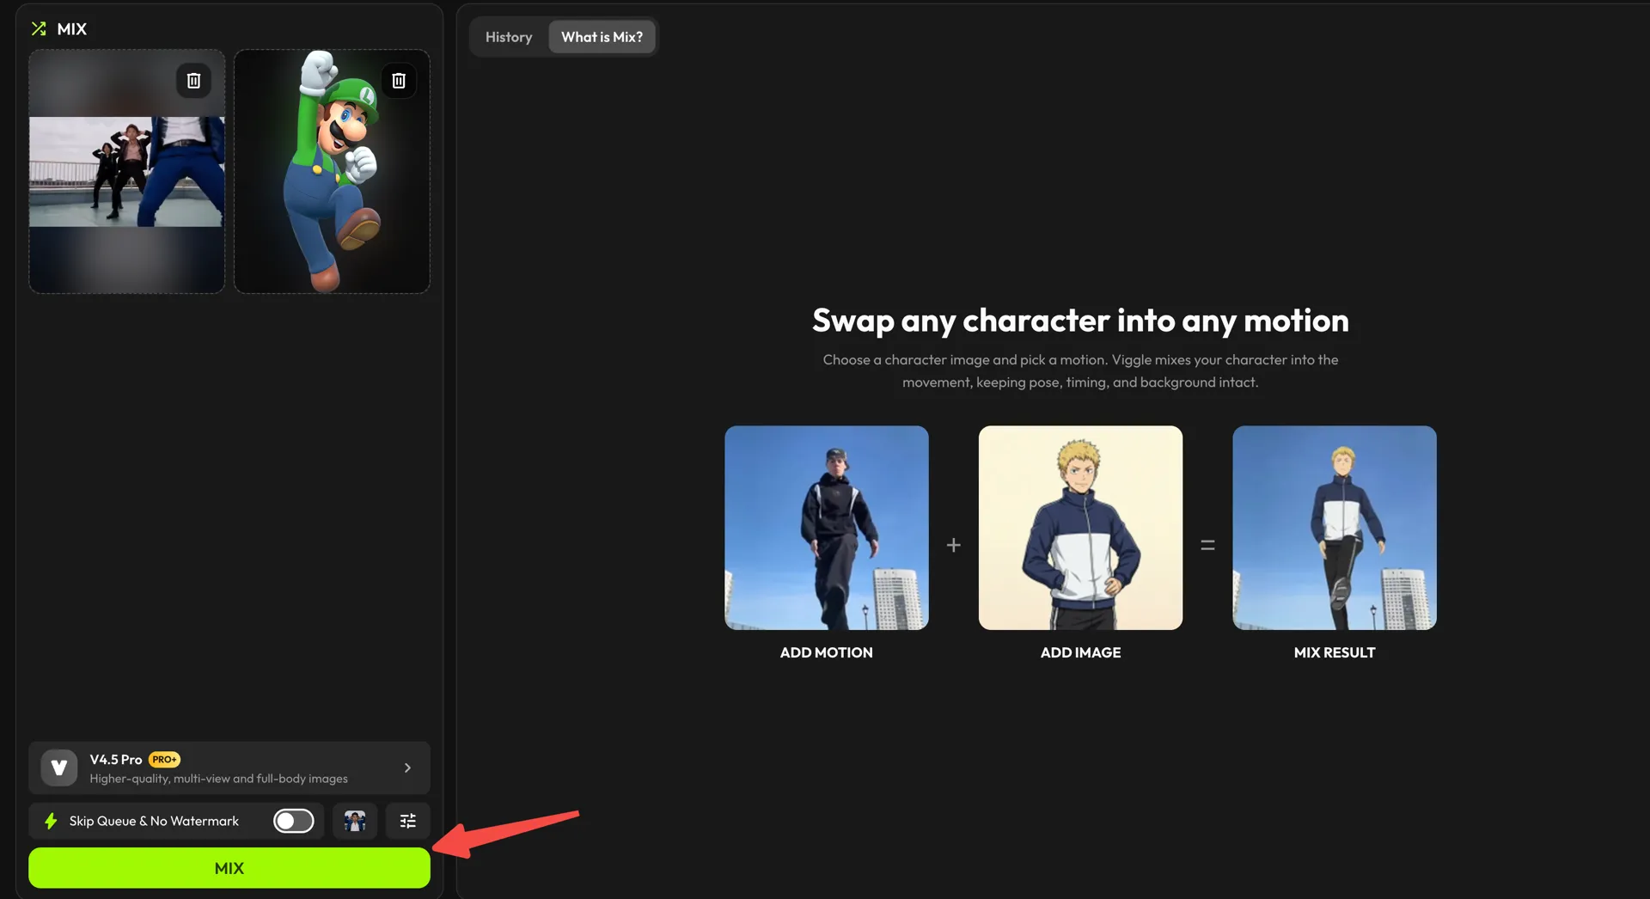Click the Mix shuffle icon in header
This screenshot has width=1650, height=899.
(39, 28)
